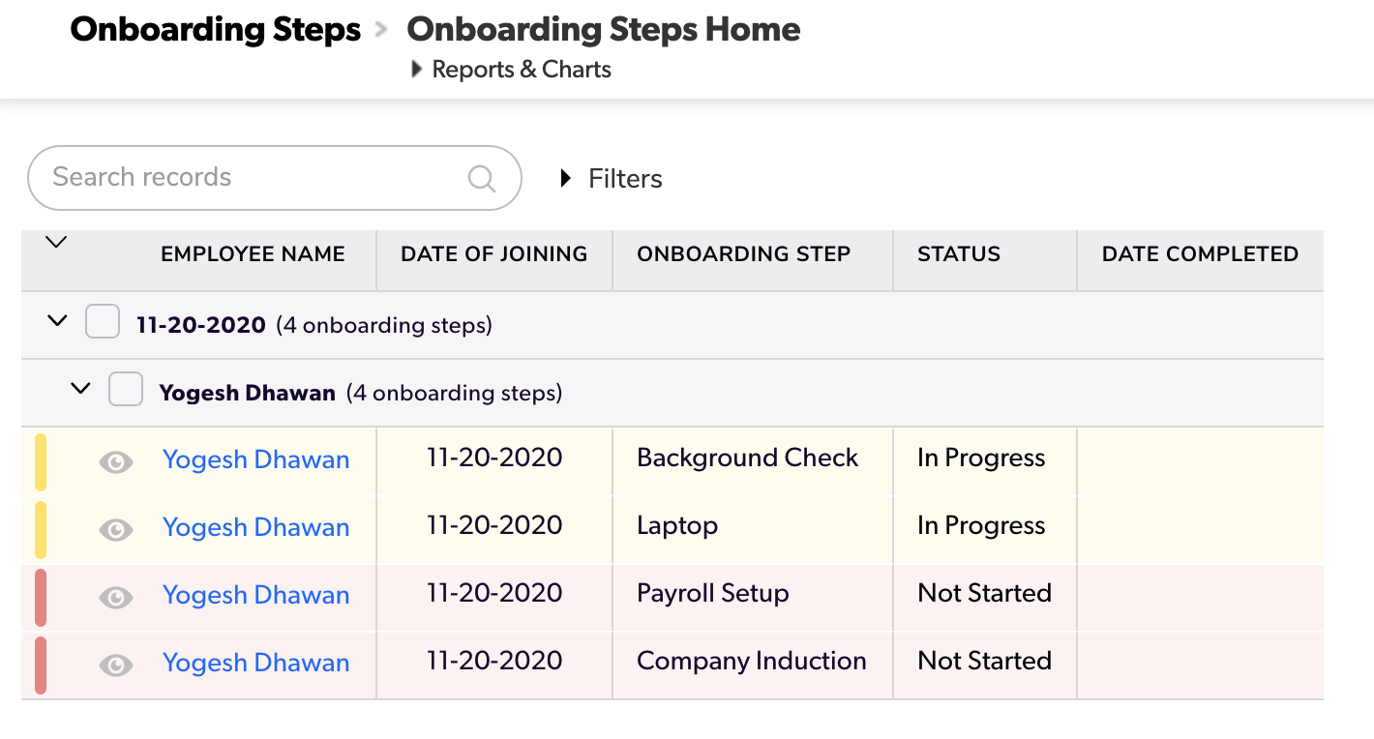Click red status bar on Payroll Setup row

point(41,597)
